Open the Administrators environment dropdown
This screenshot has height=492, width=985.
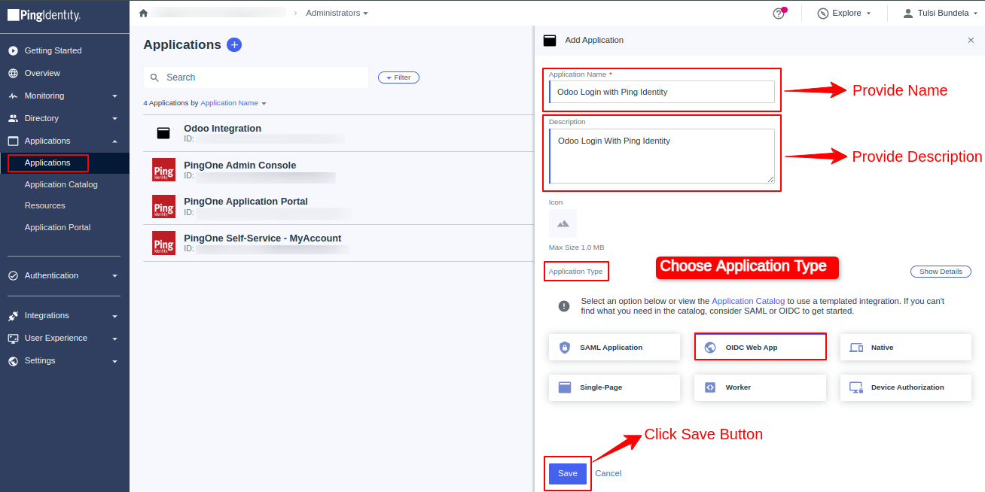pos(337,13)
